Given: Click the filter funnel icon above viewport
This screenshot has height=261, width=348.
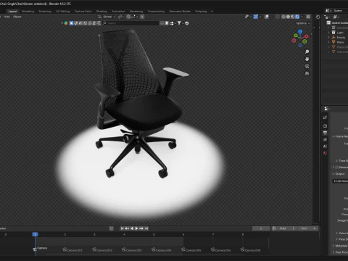Looking at the screenshot, I should (x=179, y=23).
